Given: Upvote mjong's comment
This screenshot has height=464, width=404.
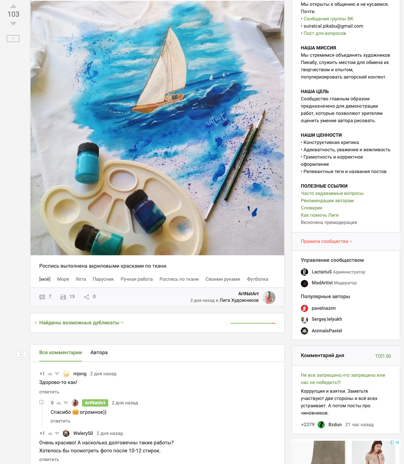Looking at the screenshot, I should pyautogui.click(x=50, y=374).
